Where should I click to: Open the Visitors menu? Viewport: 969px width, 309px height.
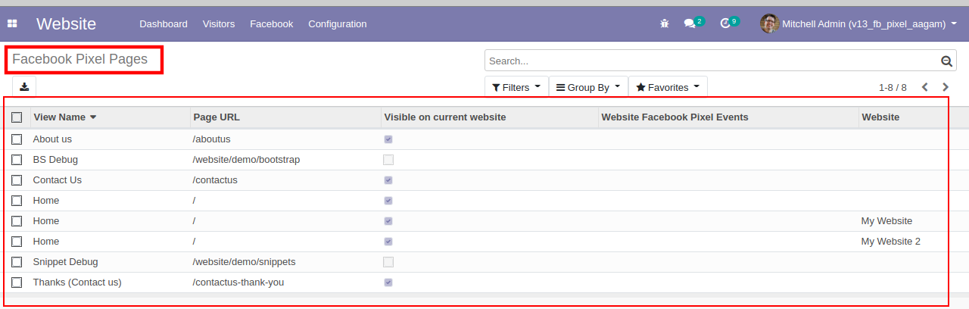219,23
